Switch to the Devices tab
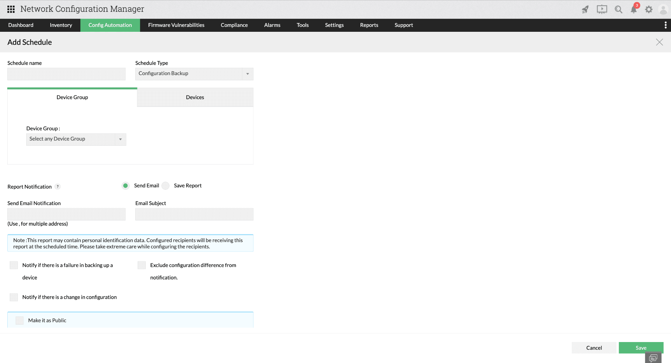 (195, 97)
